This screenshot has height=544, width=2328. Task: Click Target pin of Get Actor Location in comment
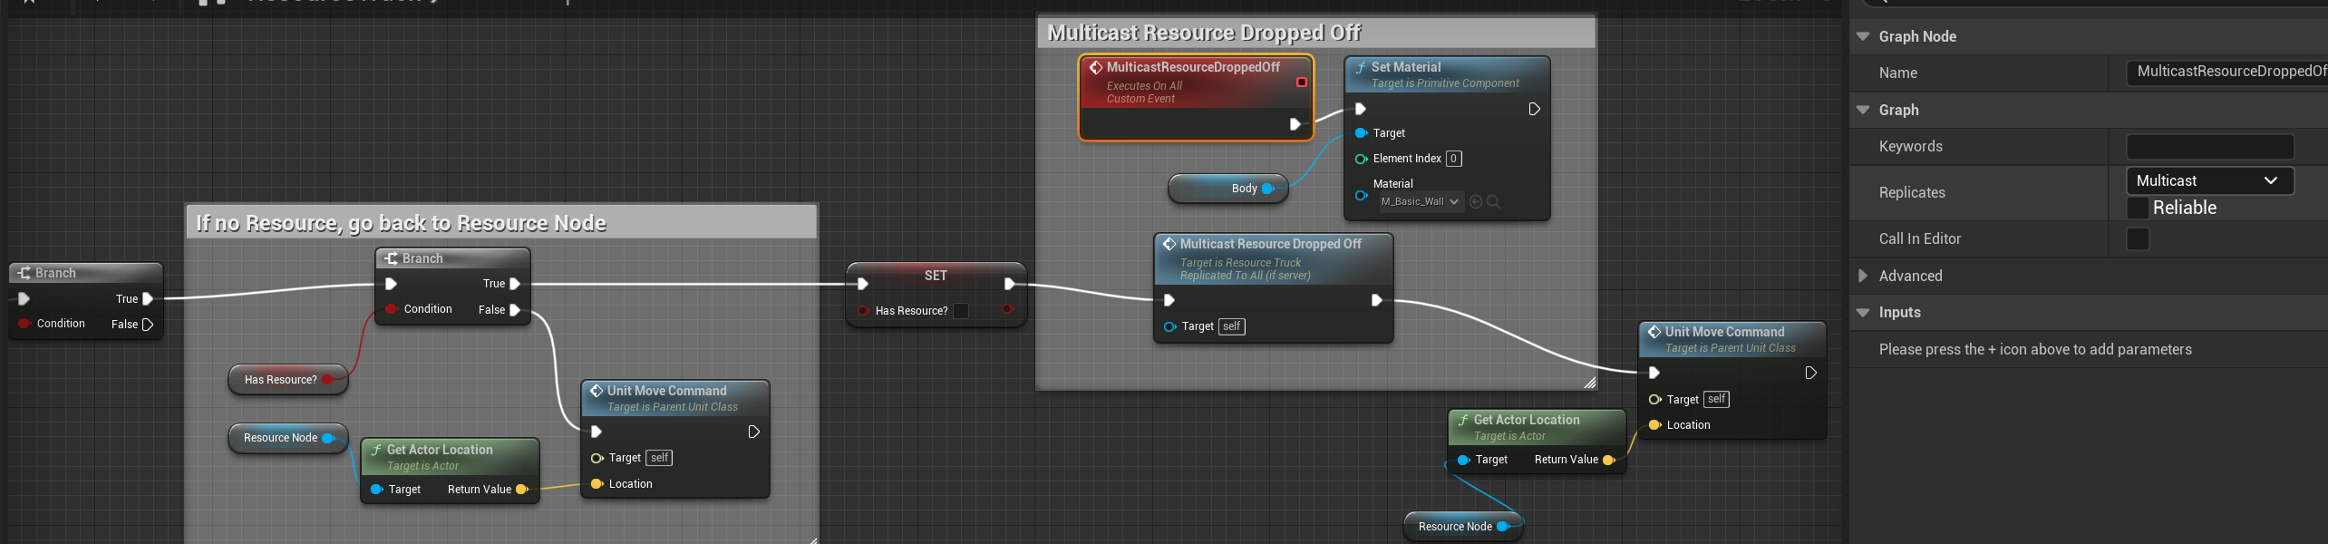click(376, 490)
